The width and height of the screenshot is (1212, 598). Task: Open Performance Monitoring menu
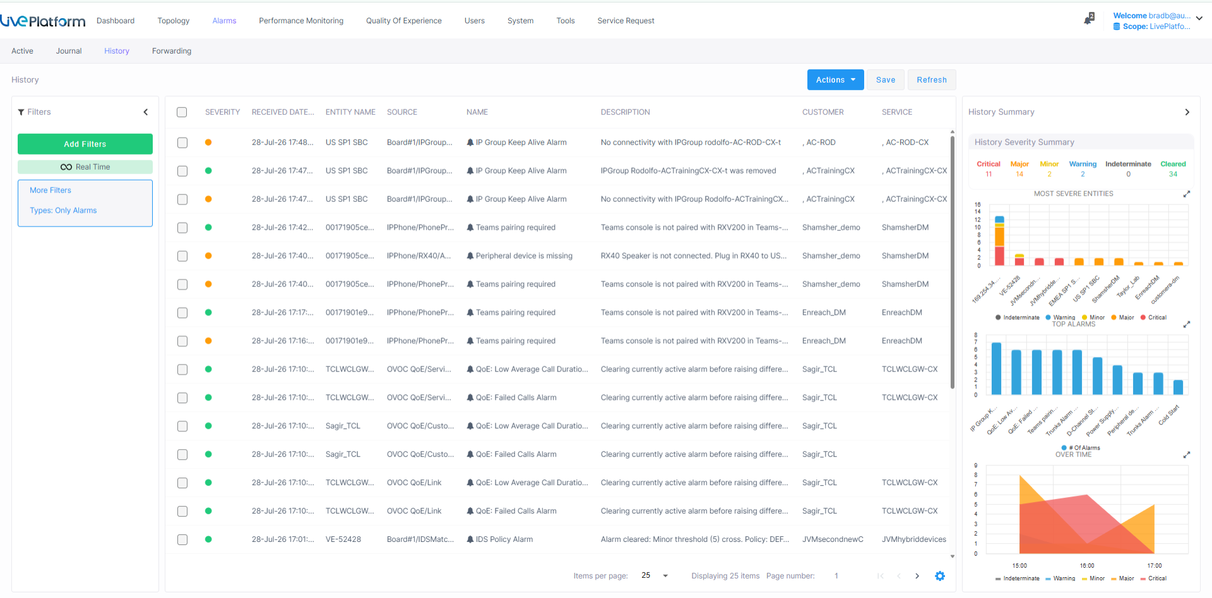(x=301, y=21)
